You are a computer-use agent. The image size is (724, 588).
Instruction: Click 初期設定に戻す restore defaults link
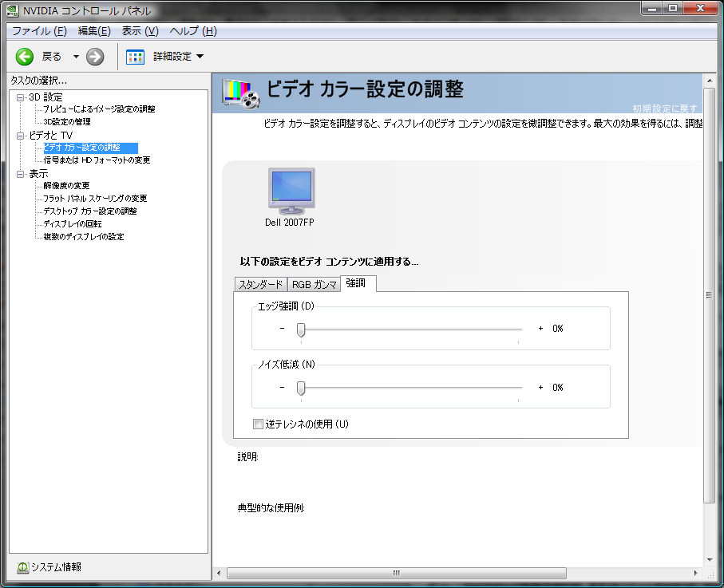(665, 108)
